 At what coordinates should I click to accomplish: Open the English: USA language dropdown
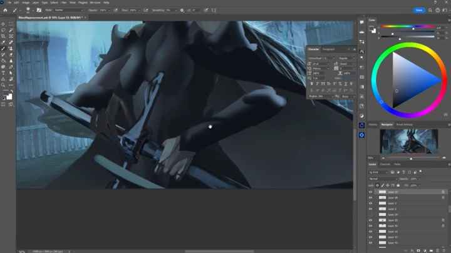(321, 96)
